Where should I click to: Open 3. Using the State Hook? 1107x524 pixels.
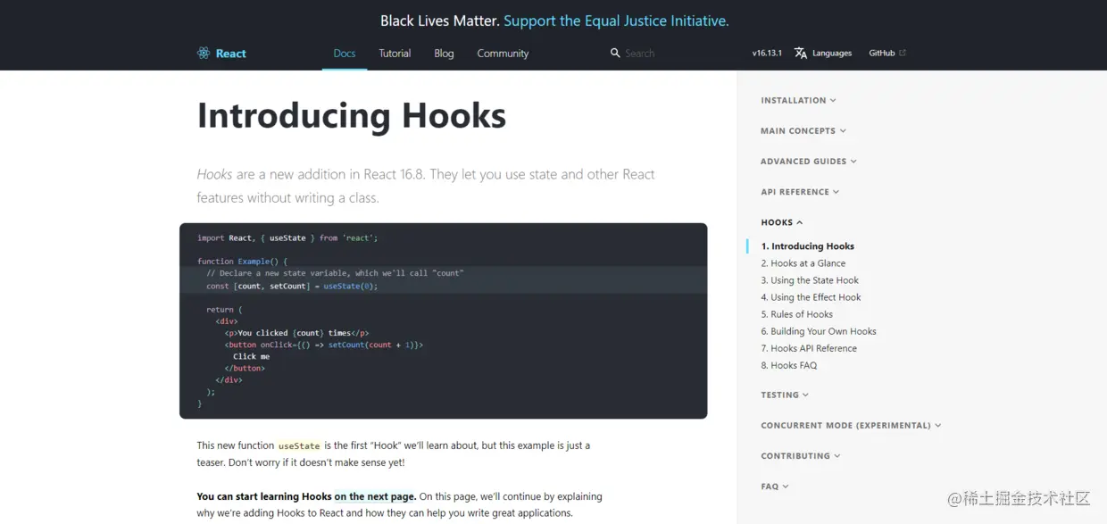click(x=810, y=280)
